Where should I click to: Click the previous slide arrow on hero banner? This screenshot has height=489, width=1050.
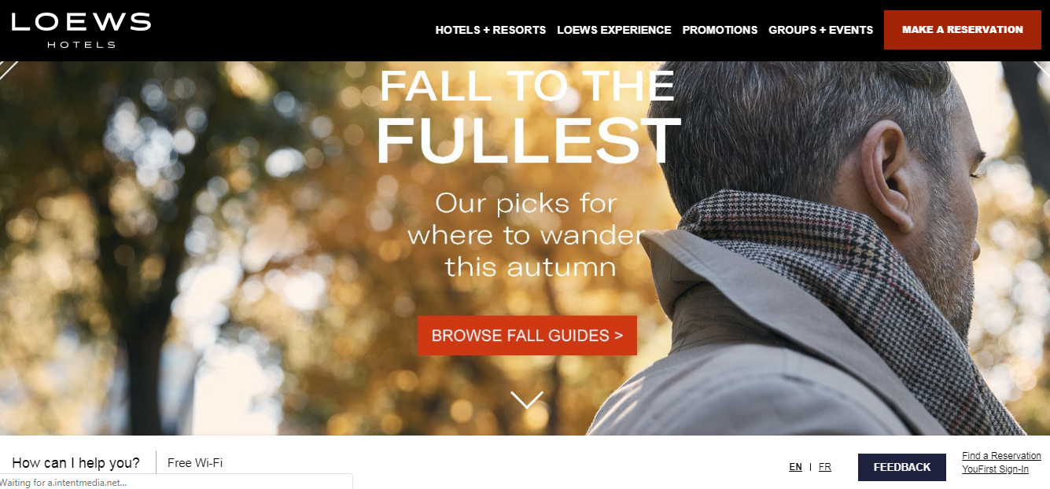tap(8, 70)
